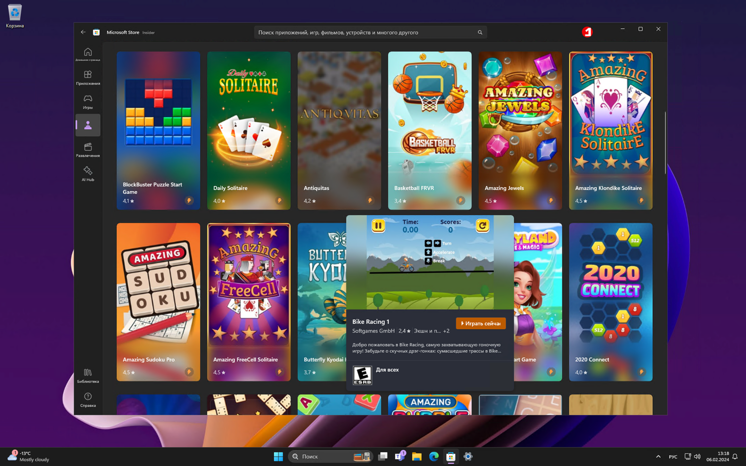The image size is (746, 466).
Task: Launch Microsoft Teams from the taskbar
Action: pos(400,457)
